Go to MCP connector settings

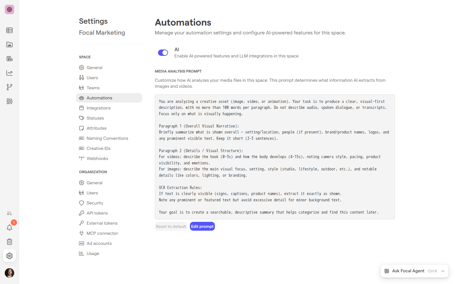point(109,233)
